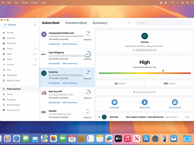Open the View menu

click(x=16, y=3)
